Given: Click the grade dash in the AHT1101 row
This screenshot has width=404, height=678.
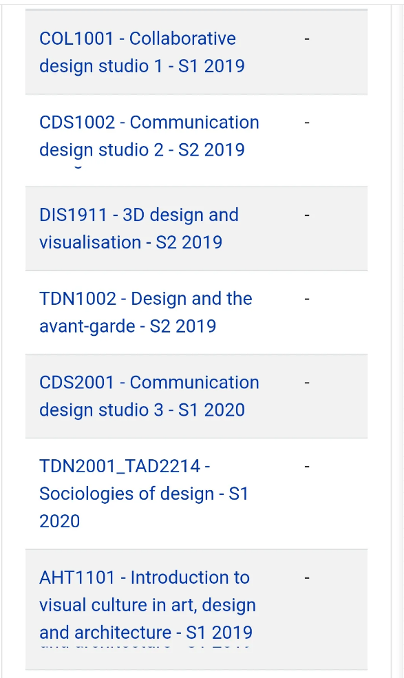Looking at the screenshot, I should point(307,578).
